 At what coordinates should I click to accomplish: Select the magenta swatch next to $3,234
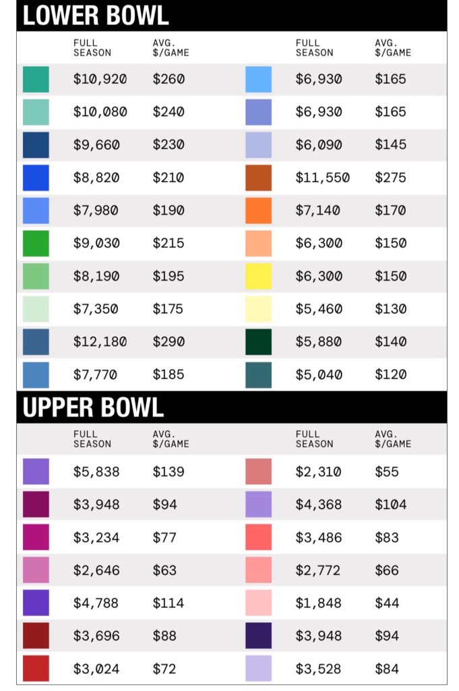(x=36, y=537)
